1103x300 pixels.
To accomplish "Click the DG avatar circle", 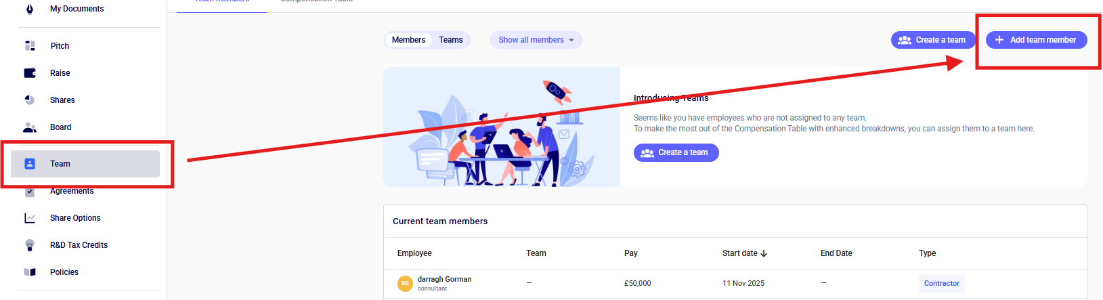I will point(405,283).
